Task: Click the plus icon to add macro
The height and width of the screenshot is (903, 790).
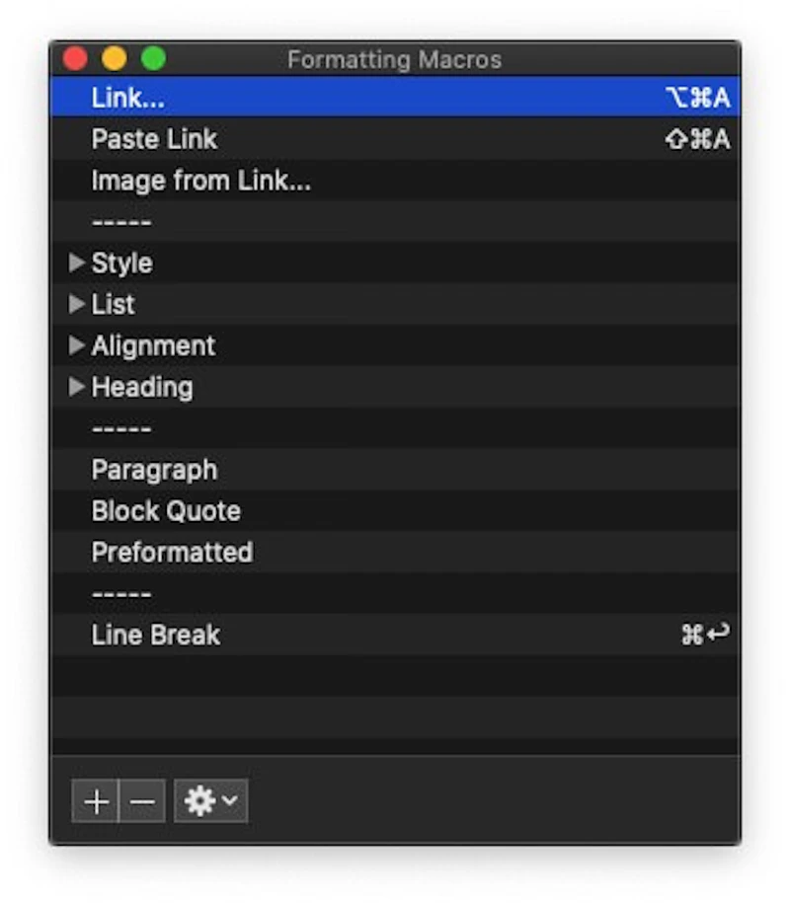Action: point(96,801)
